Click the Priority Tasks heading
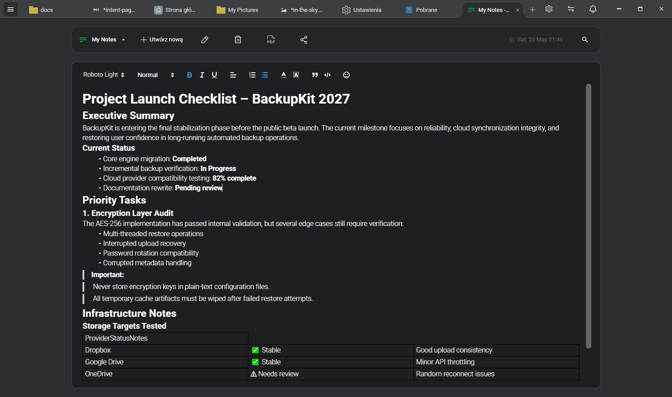Screen dimensions: 672x397 click(x=114, y=200)
